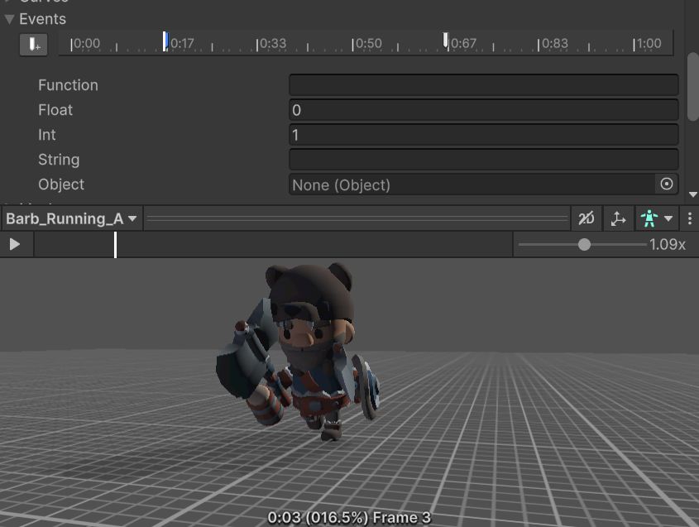Select the Barb_Running_A tab label
699x527 pixels.
65,218
